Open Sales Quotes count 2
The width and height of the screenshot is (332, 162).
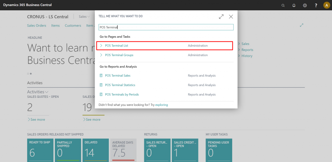[x=30, y=107]
